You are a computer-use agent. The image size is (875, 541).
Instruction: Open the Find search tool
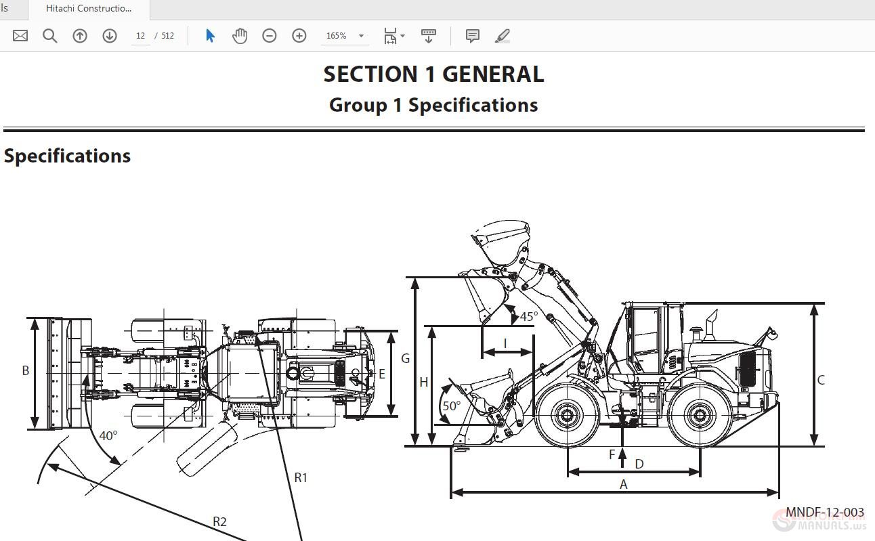[x=49, y=35]
